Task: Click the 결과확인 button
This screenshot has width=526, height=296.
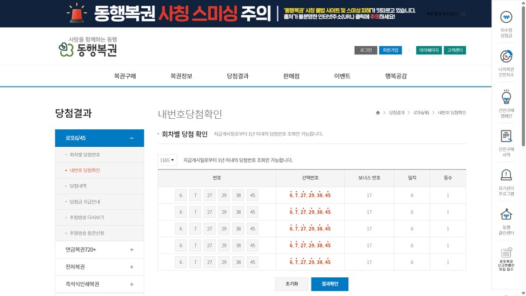Action: (330, 284)
